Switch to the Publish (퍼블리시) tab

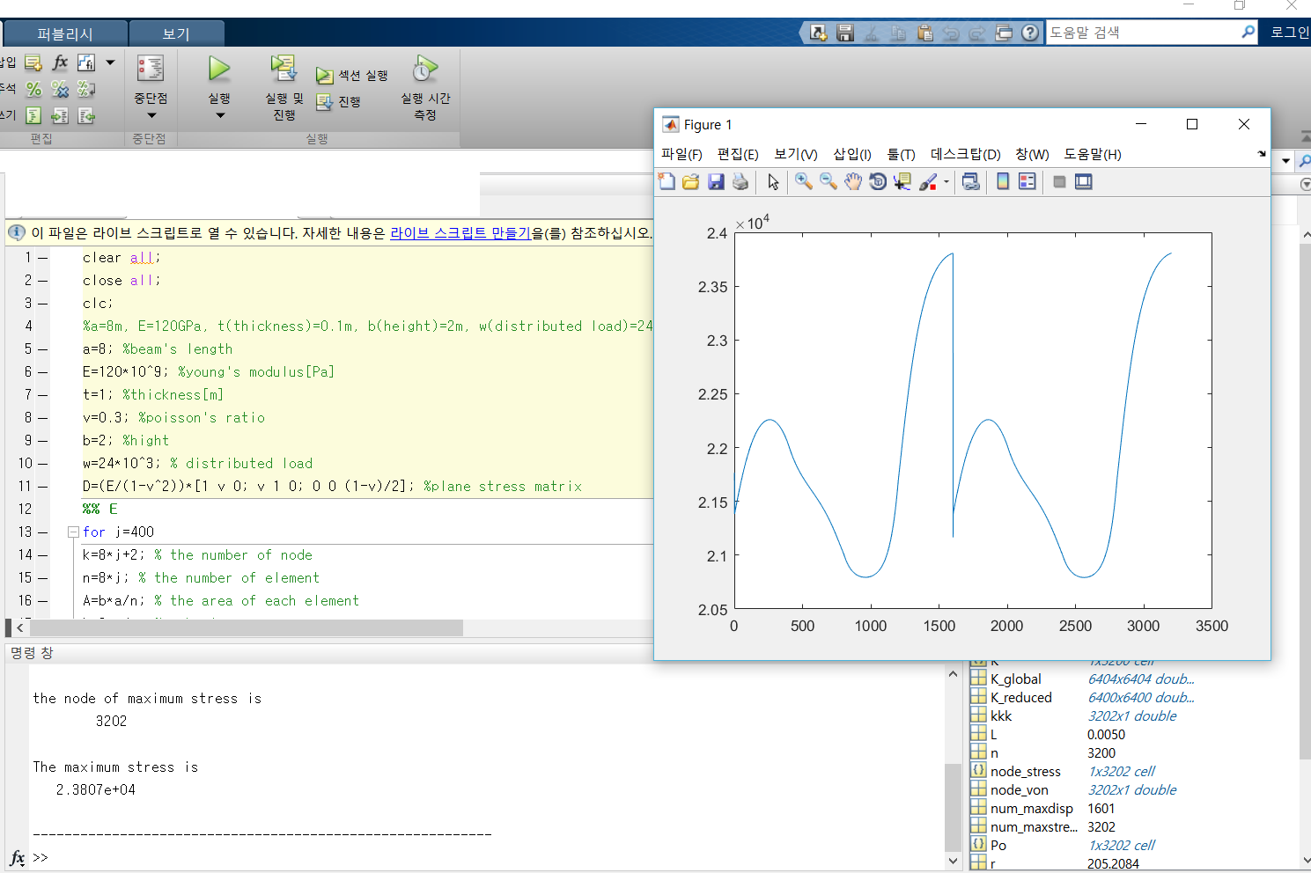(65, 33)
